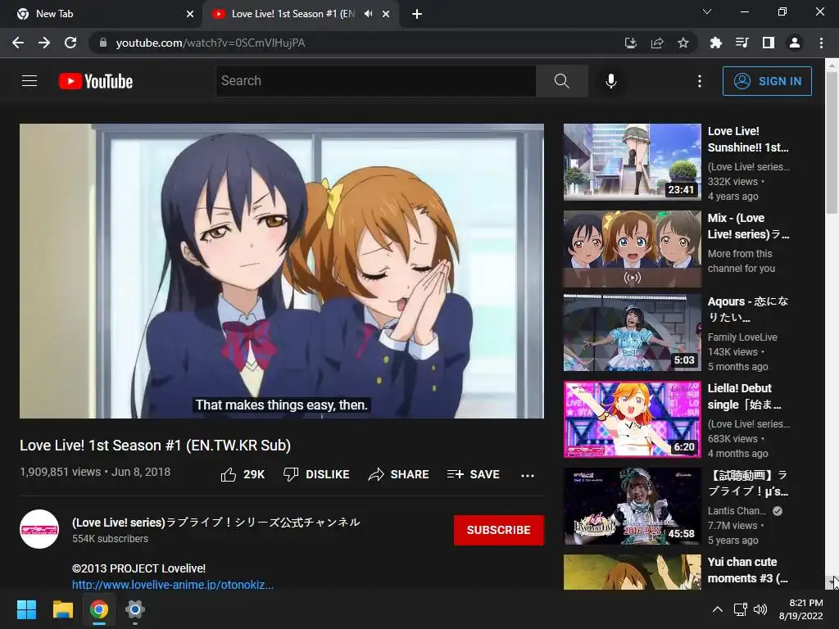Screen dimensions: 839x629
Task: Go back in browser history
Action: tap(18, 43)
